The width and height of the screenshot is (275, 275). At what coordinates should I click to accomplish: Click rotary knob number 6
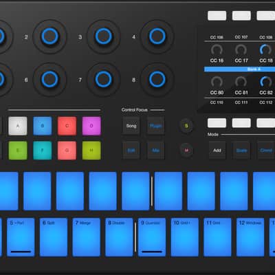49,79
